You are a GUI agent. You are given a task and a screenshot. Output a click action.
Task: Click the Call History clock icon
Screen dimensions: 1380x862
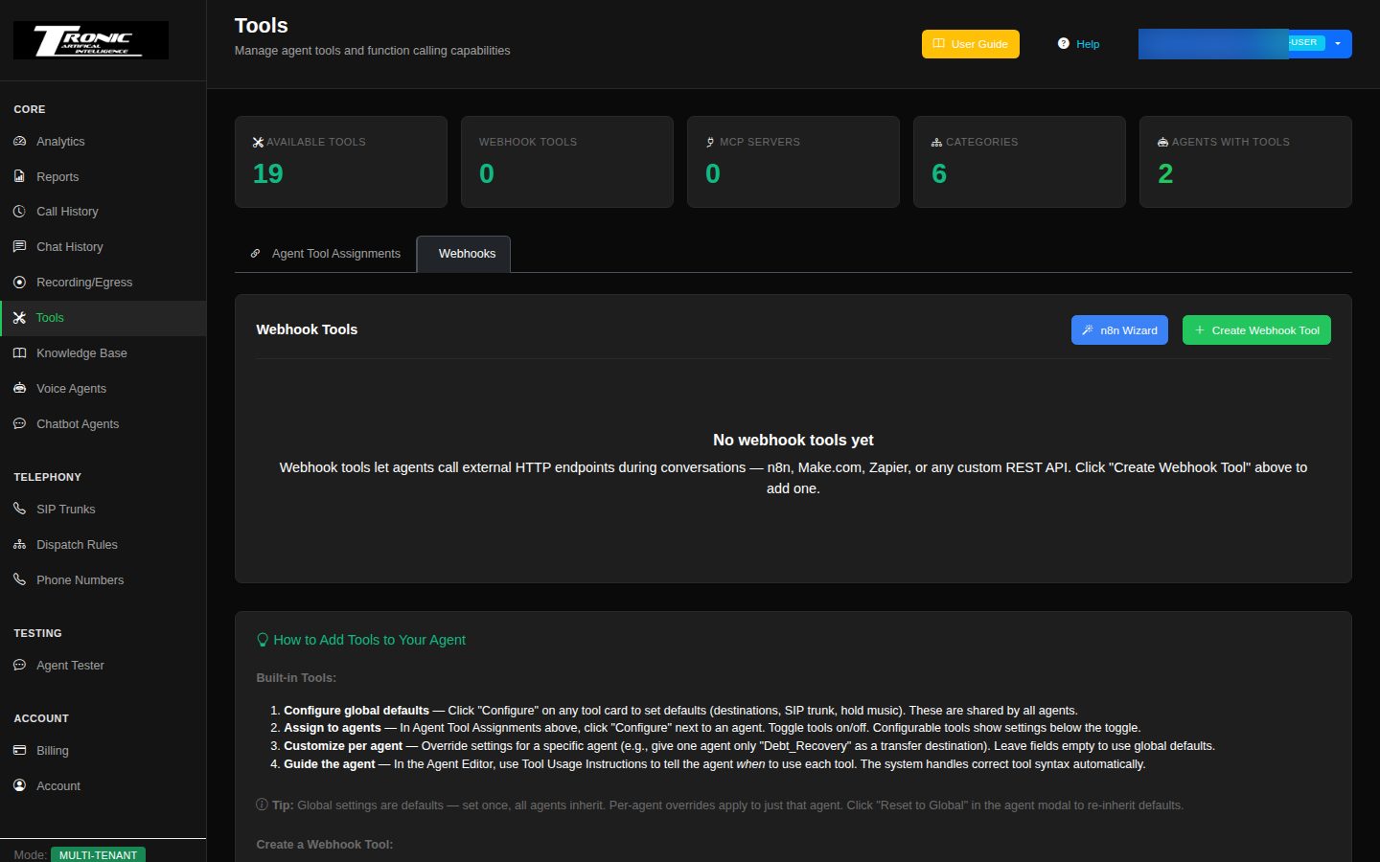click(19, 212)
